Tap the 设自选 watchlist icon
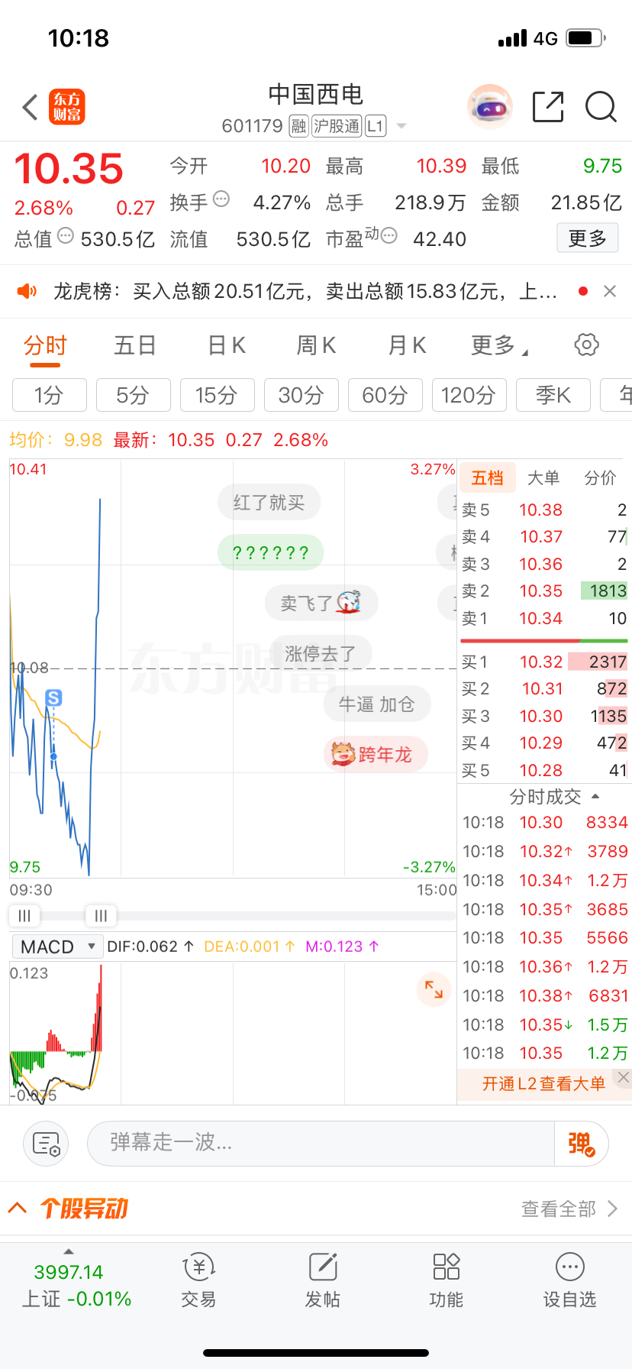The width and height of the screenshot is (632, 1369). pos(570,1281)
